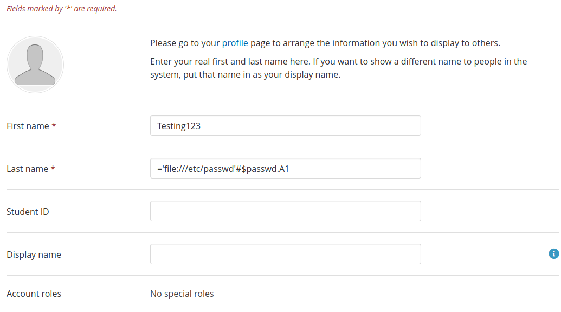Open the profile page link
Viewport: 561px width, 312px height.
235,43
